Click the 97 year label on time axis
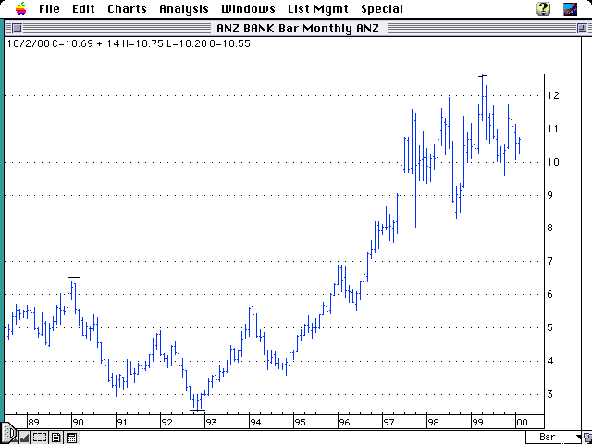The image size is (592, 444). [388, 422]
